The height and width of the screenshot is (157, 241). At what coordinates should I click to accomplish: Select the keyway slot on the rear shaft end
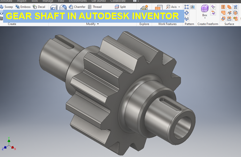pos(65,42)
